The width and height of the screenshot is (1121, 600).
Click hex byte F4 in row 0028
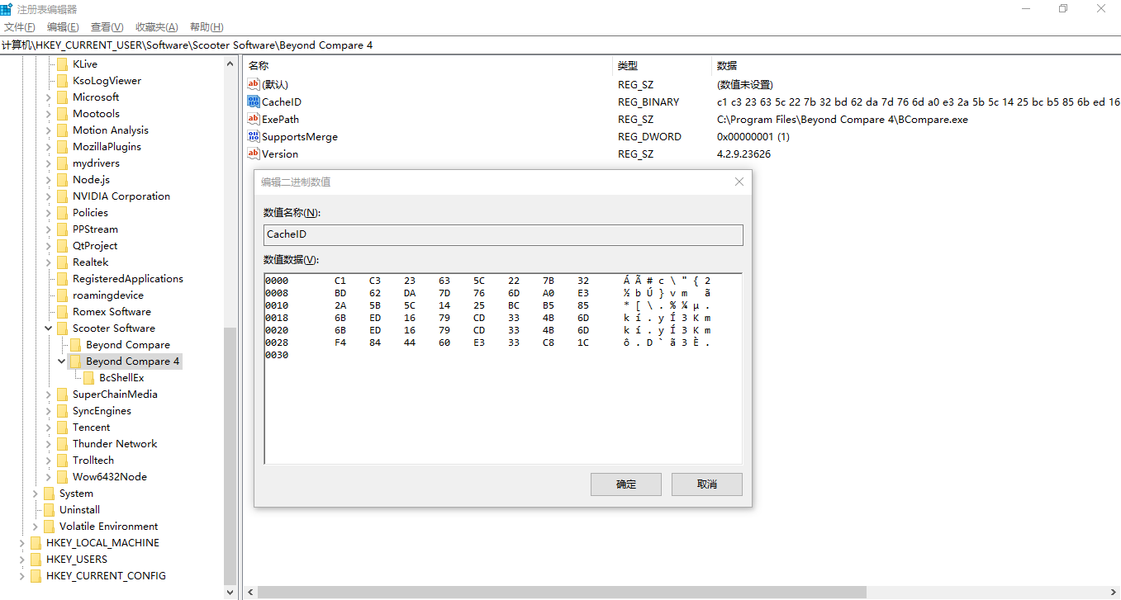pos(340,343)
